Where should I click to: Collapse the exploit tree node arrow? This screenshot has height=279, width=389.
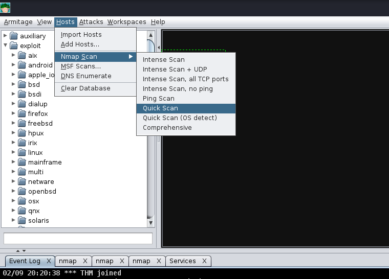click(x=5, y=45)
